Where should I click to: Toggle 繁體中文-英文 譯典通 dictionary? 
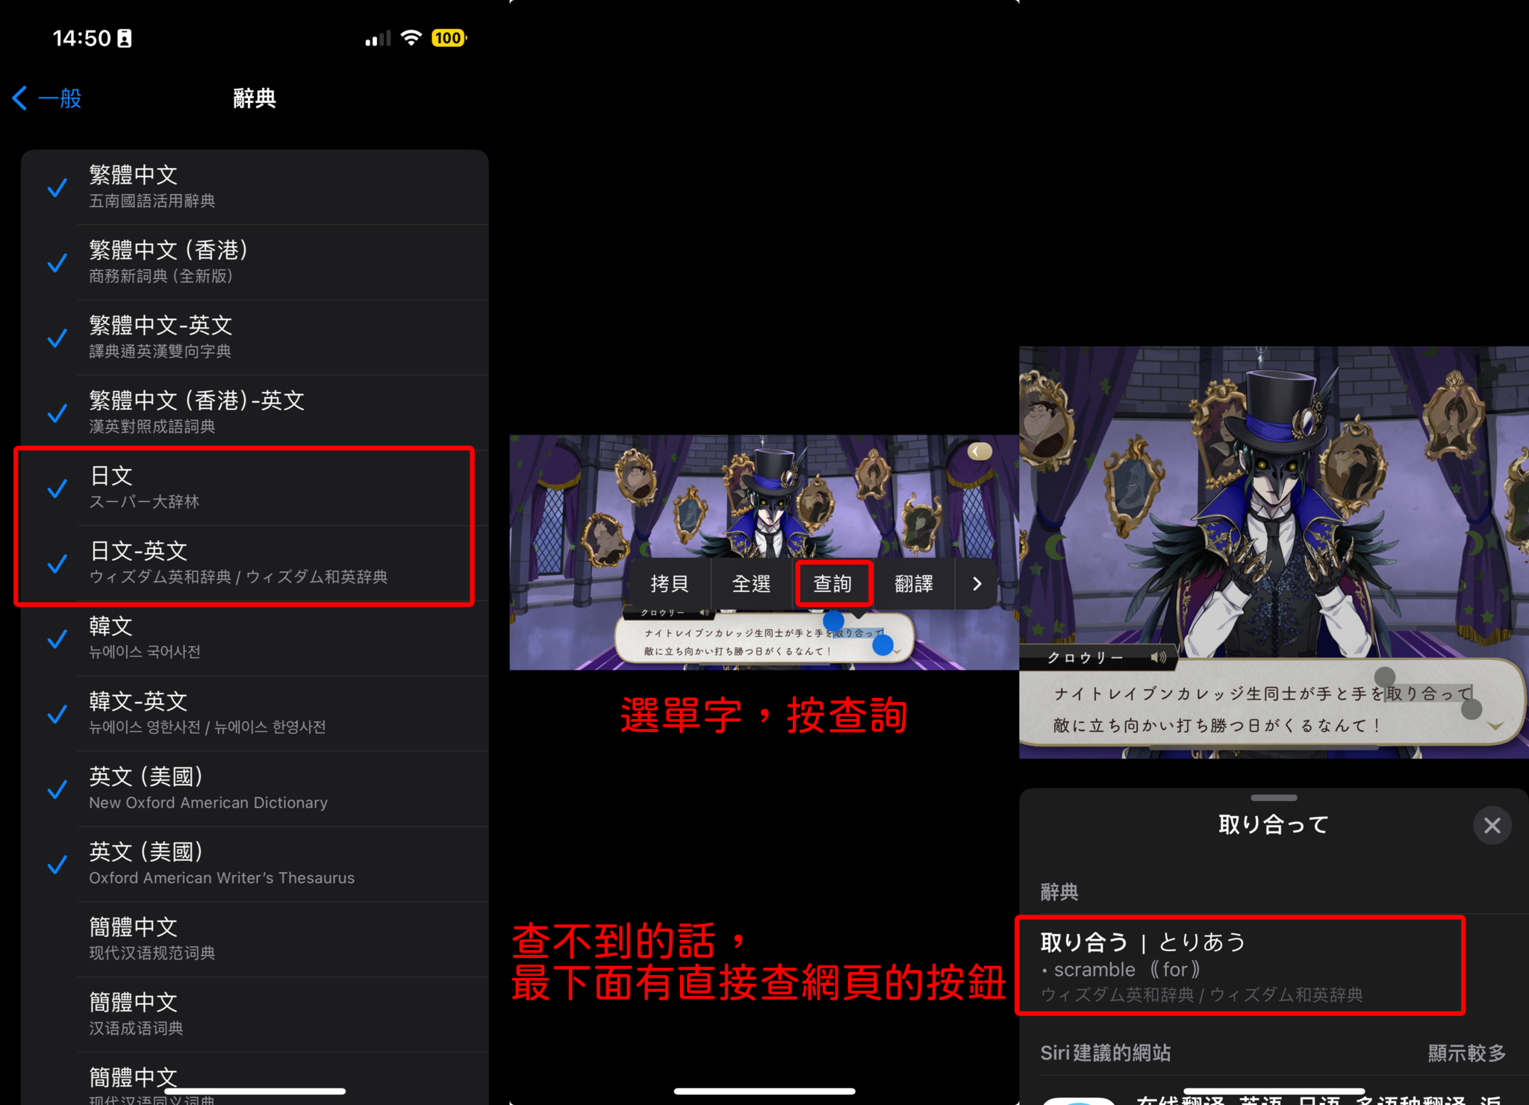255,337
